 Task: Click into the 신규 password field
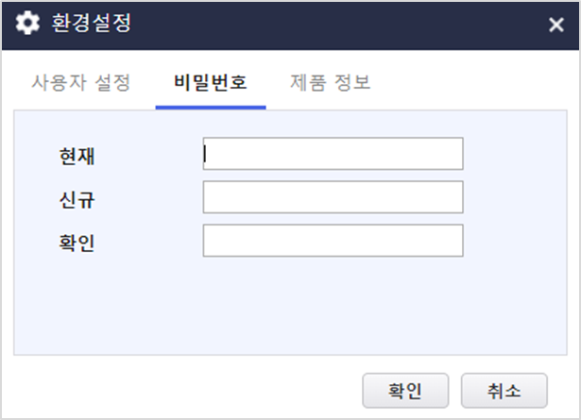(x=333, y=197)
